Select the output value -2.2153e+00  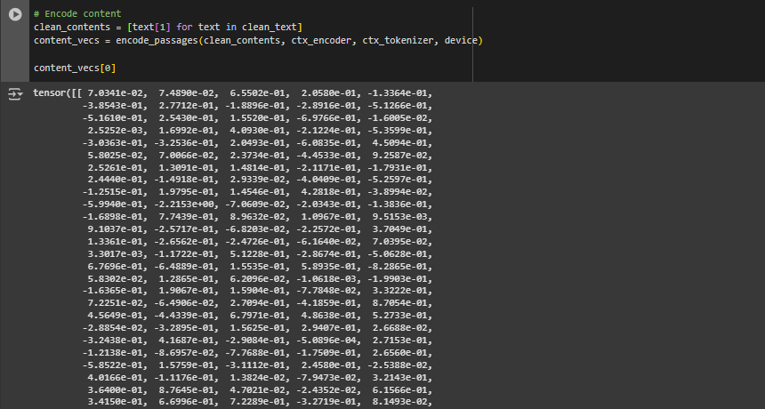pyautogui.click(x=184, y=204)
